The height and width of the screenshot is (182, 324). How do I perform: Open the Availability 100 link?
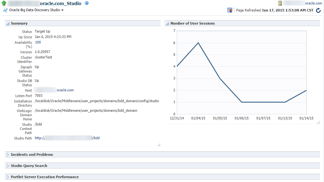coord(38,42)
